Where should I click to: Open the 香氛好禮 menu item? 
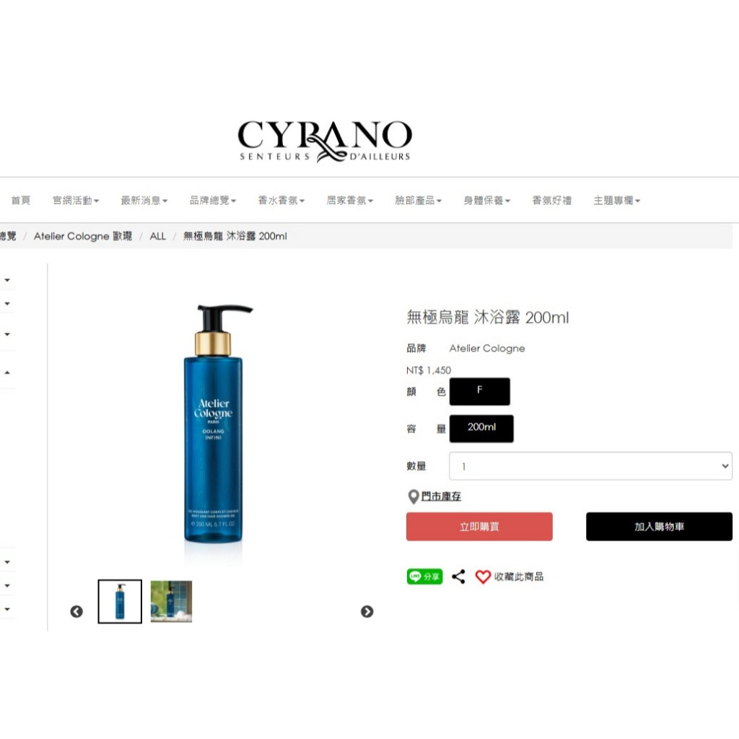pyautogui.click(x=552, y=201)
